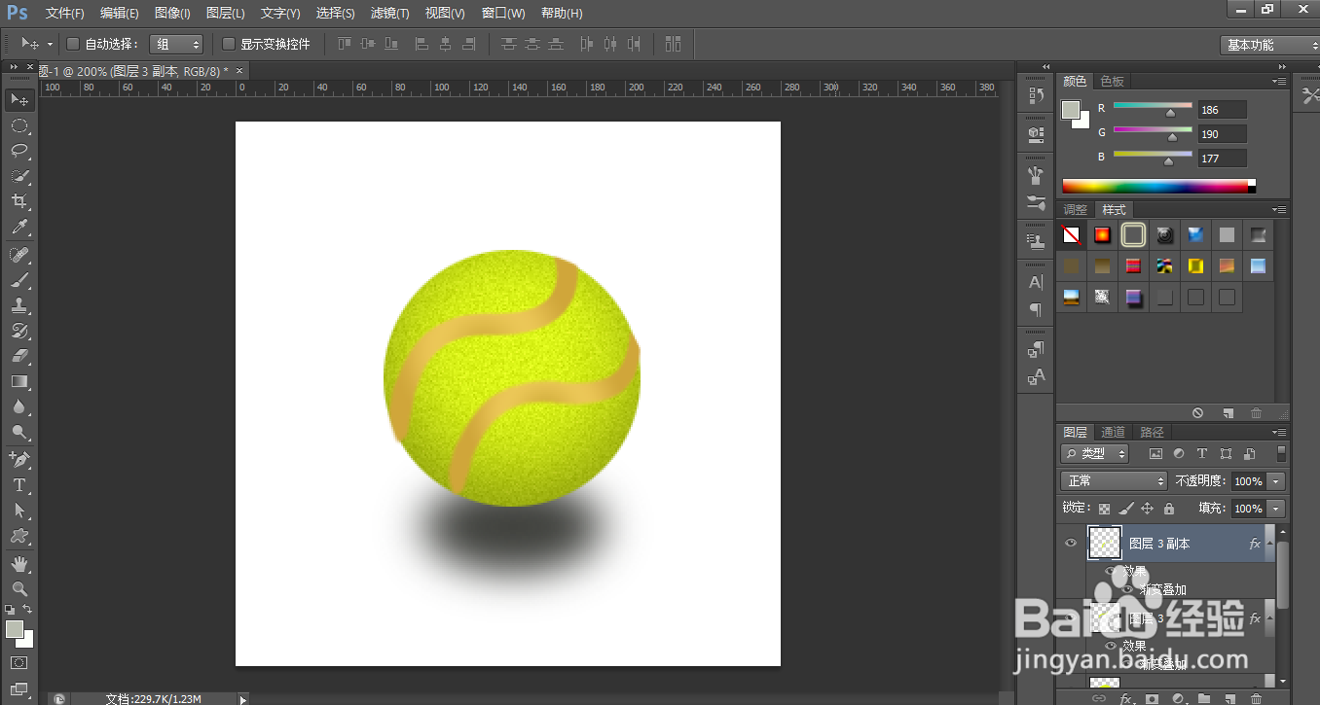The height and width of the screenshot is (705, 1320).
Task: Click the R slider in Color panel
Action: [1153, 105]
